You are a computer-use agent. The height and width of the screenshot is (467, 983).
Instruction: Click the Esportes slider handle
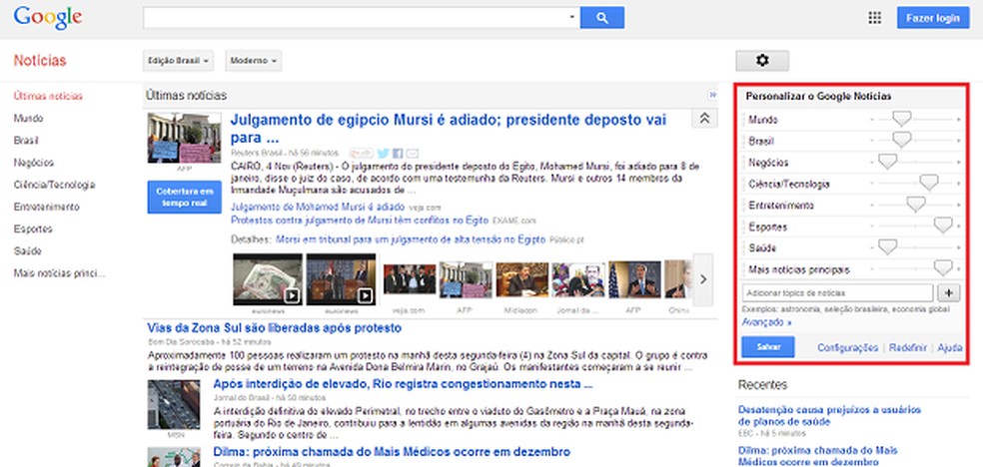pos(943,226)
